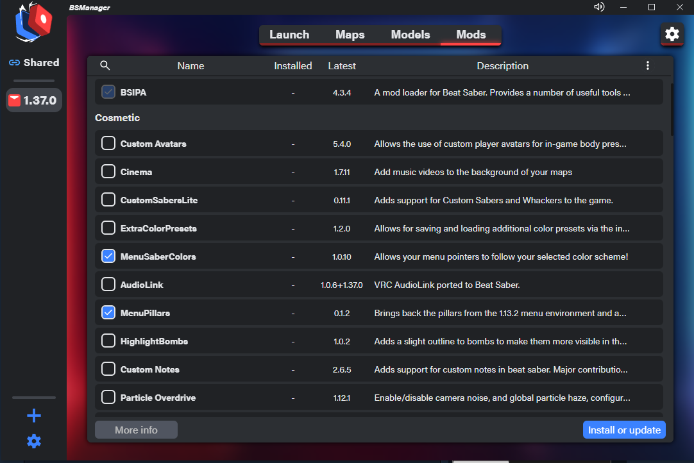Image resolution: width=694 pixels, height=463 pixels.
Task: Click the Custom Notes mod name
Action: [x=149, y=369]
